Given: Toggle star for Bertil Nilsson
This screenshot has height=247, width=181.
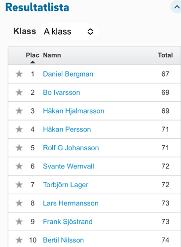Looking at the screenshot, I should (x=19, y=240).
